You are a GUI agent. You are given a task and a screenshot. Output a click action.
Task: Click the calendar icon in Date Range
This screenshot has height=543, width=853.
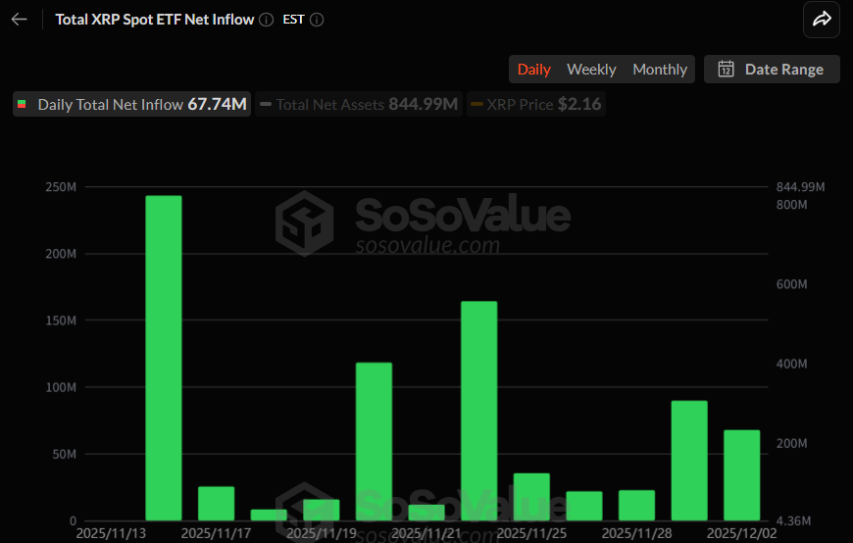click(x=727, y=69)
